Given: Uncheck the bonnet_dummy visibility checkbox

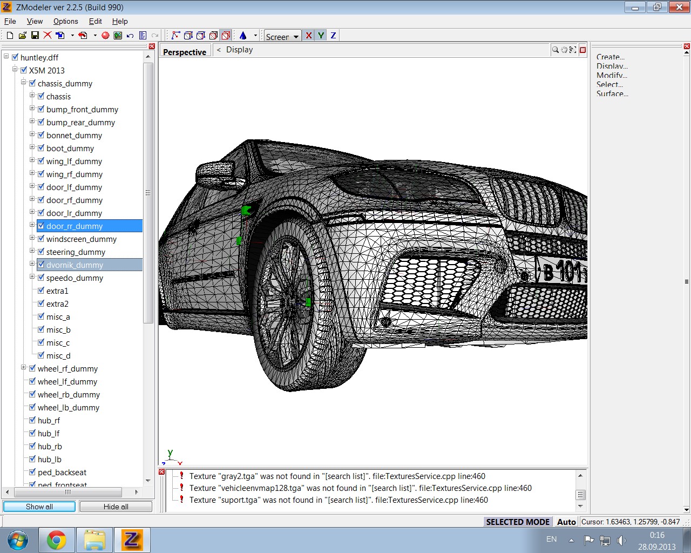Looking at the screenshot, I should [x=41, y=135].
